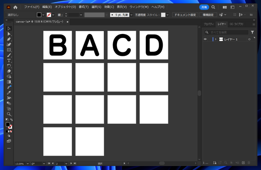Select the Pen tool
The width and height of the screenshot is (261, 170).
pyautogui.click(x=9, y=39)
